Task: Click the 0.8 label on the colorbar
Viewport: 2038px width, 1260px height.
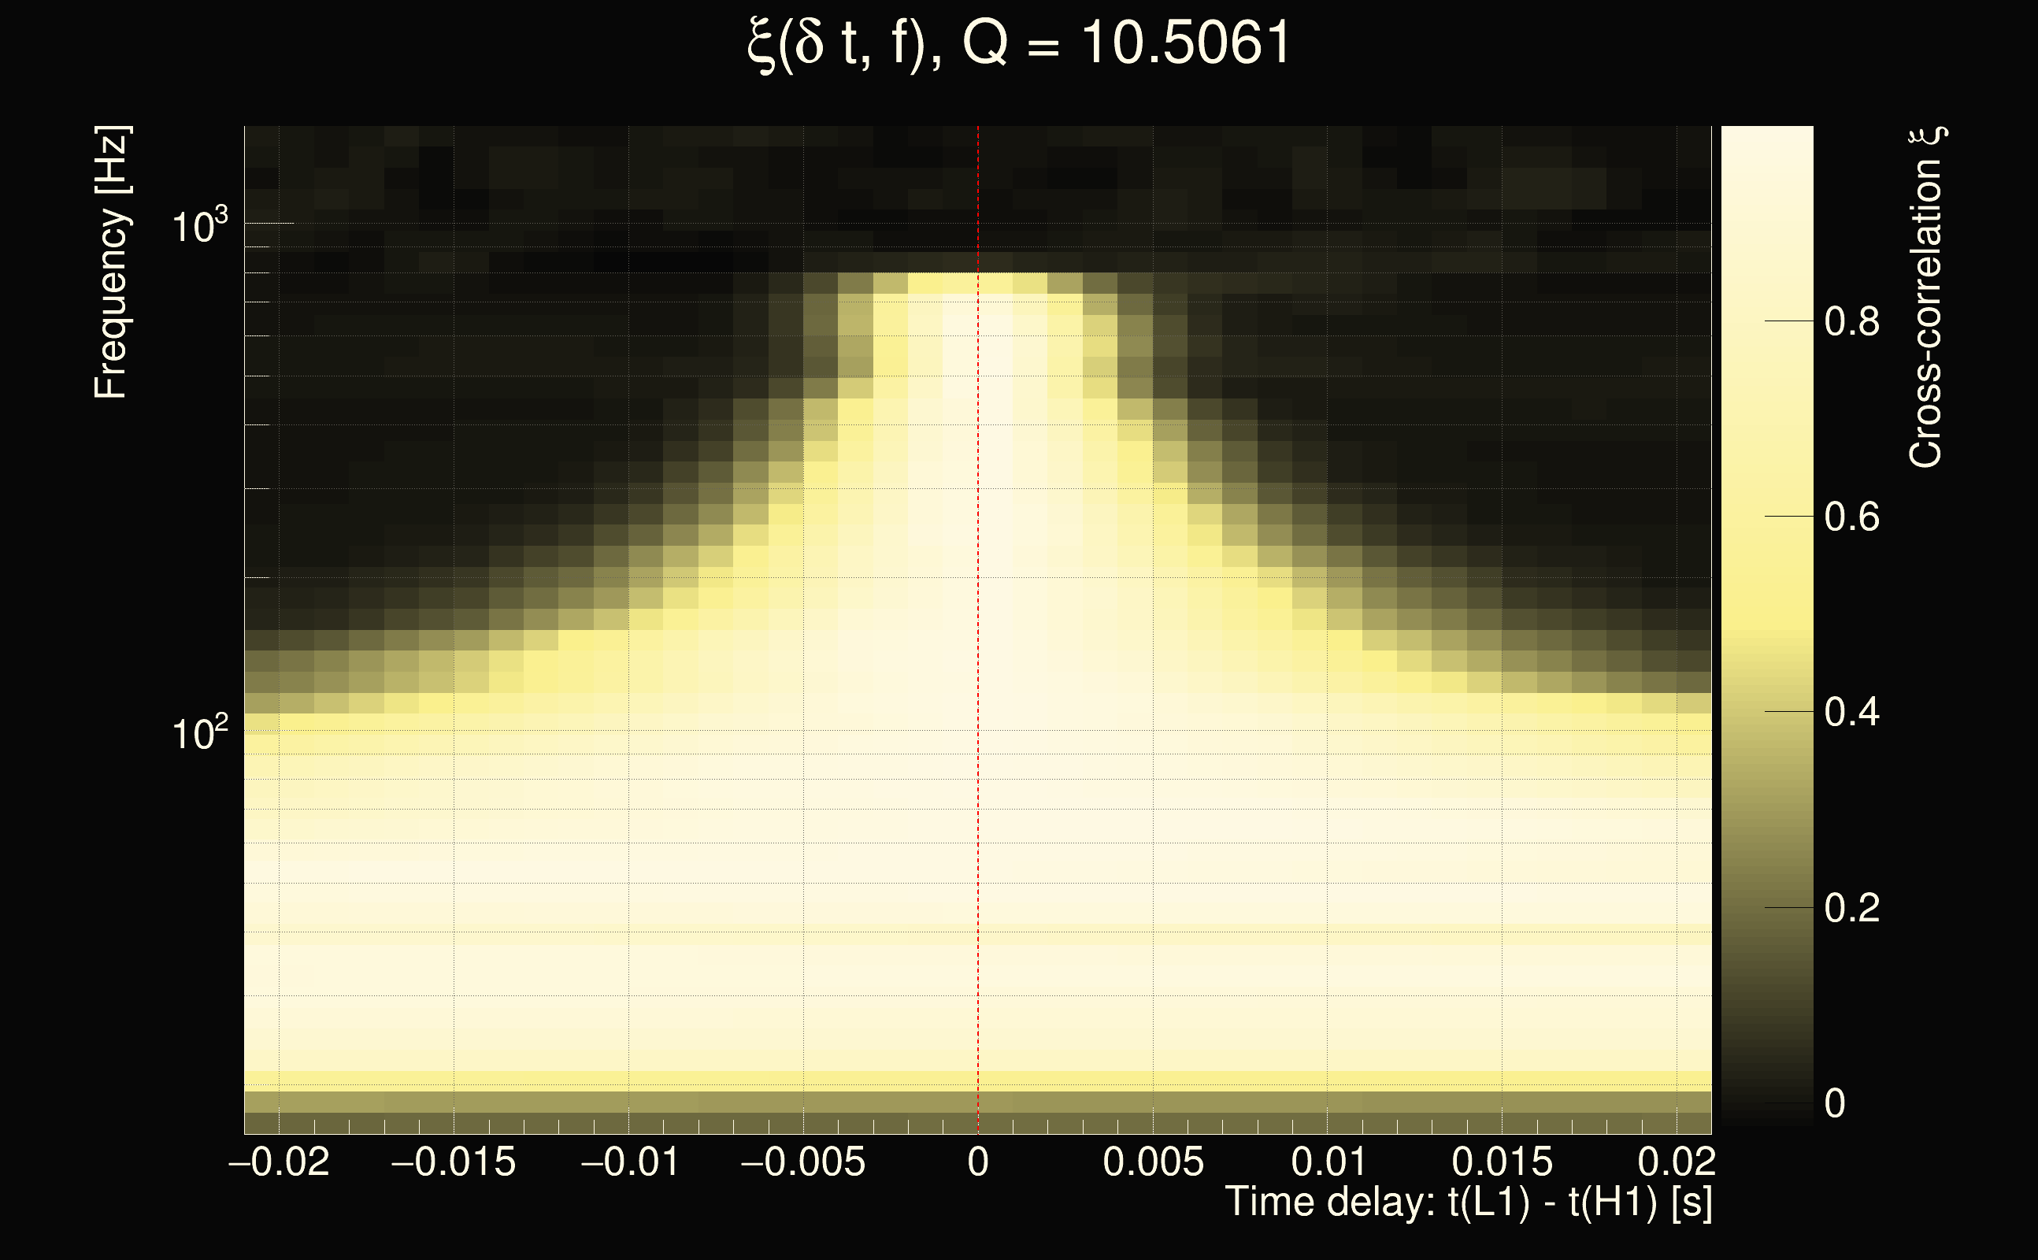Action: point(1851,321)
